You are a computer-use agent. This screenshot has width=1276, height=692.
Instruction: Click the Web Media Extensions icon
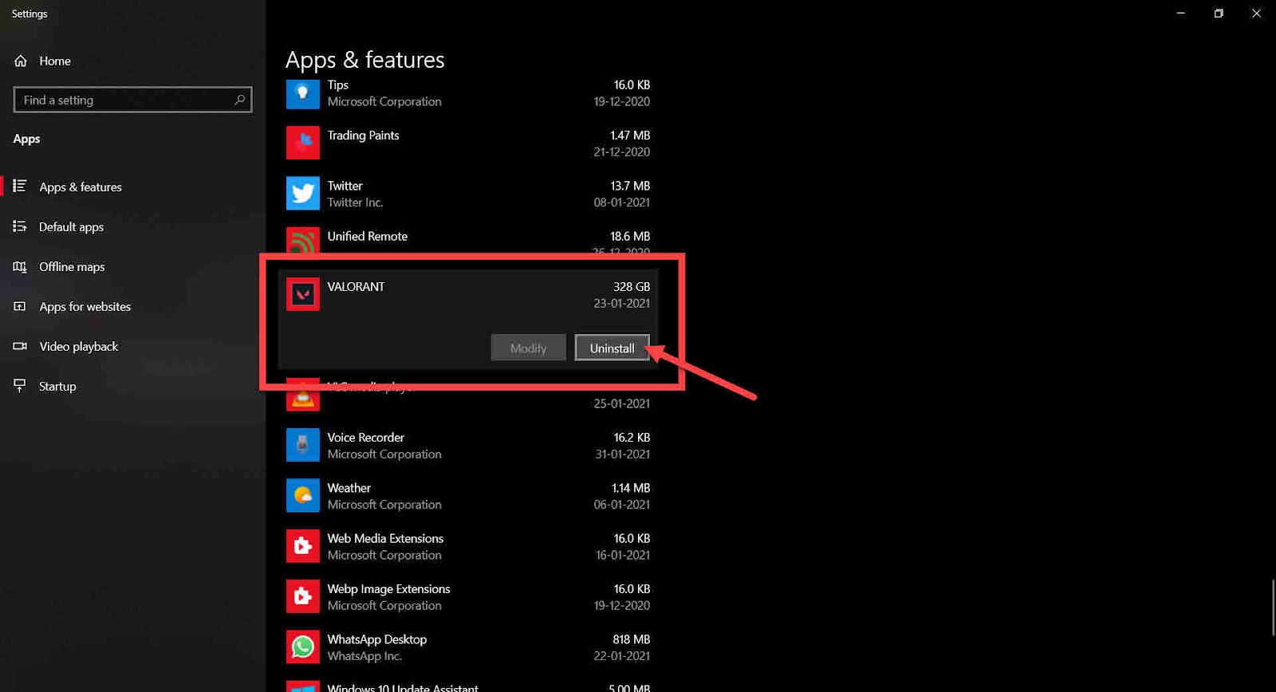(303, 546)
